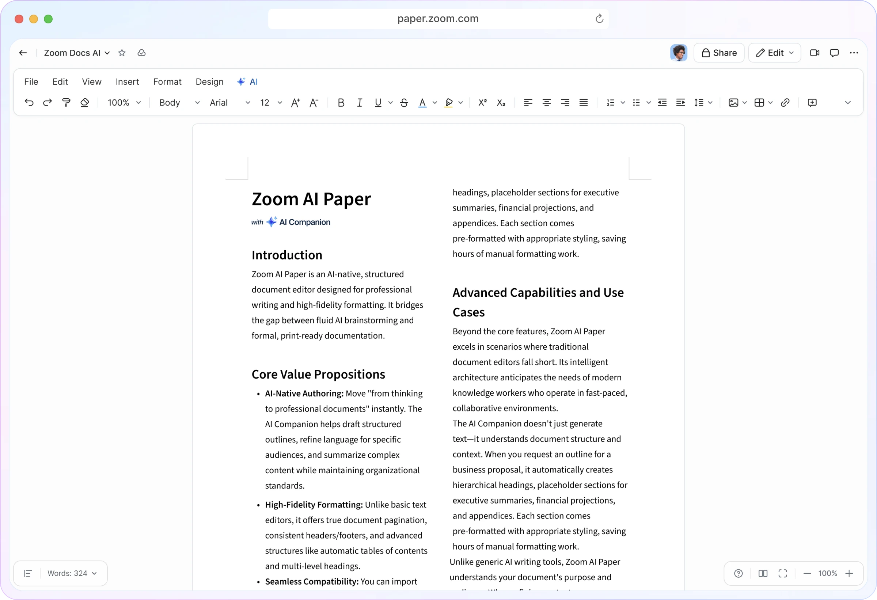877x600 pixels.
Task: Align text right
Action: pos(565,103)
